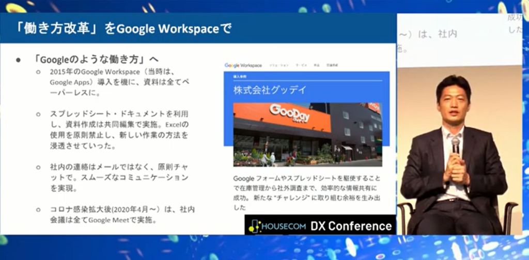Click the 導入事例 label above the company name
The height and width of the screenshot is (260, 529).
click(x=240, y=76)
